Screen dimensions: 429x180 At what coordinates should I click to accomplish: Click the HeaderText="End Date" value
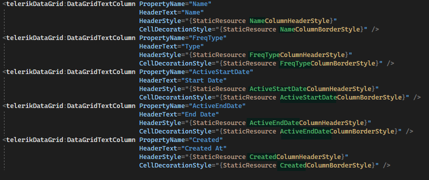[200, 114]
